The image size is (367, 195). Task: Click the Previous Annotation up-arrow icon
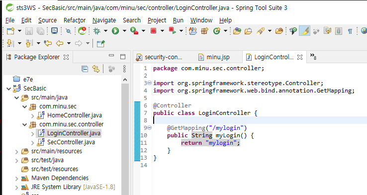coord(29,43)
